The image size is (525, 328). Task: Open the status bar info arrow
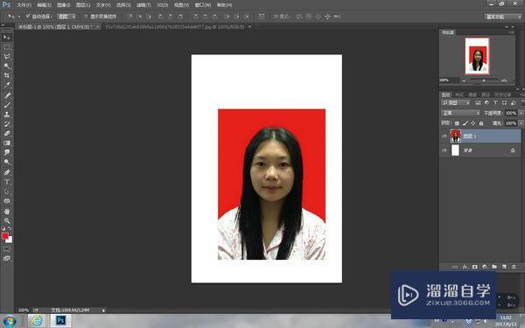[103, 311]
